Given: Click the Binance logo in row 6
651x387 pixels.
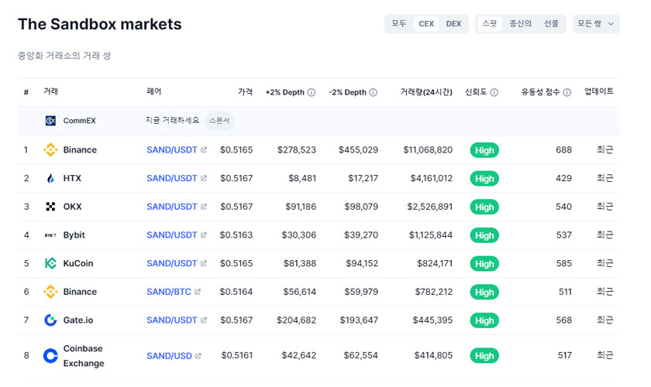Looking at the screenshot, I should tap(50, 292).
